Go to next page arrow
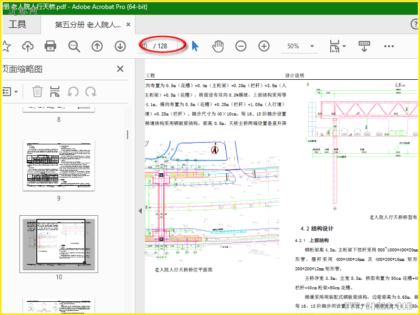420x315 pixels. pyautogui.click(x=120, y=46)
